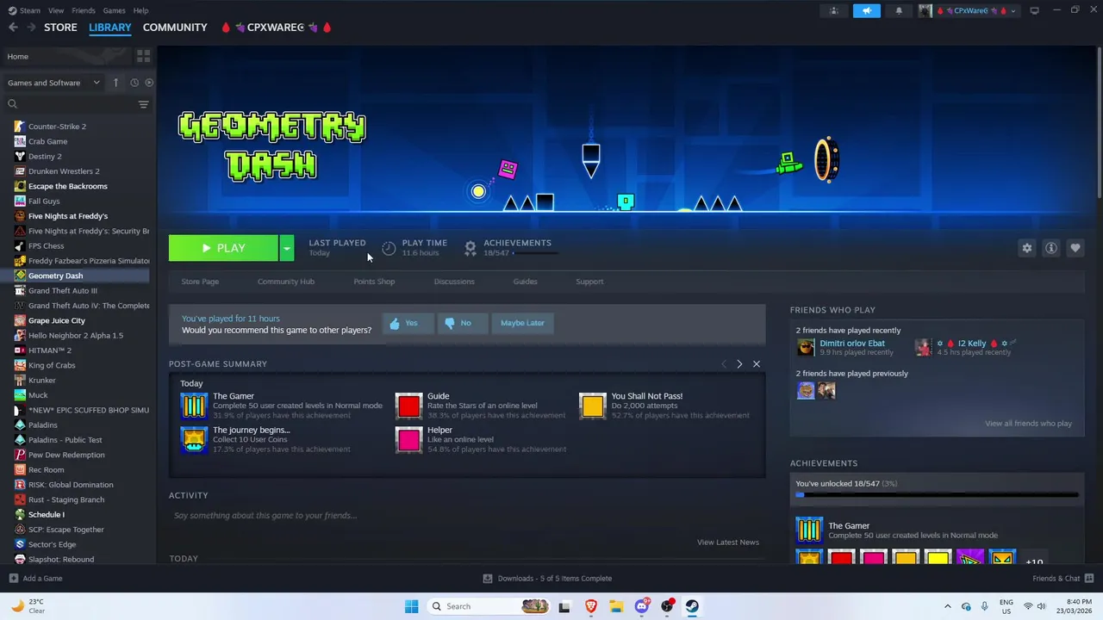Open the friends list icon in the top bar

click(x=833, y=10)
